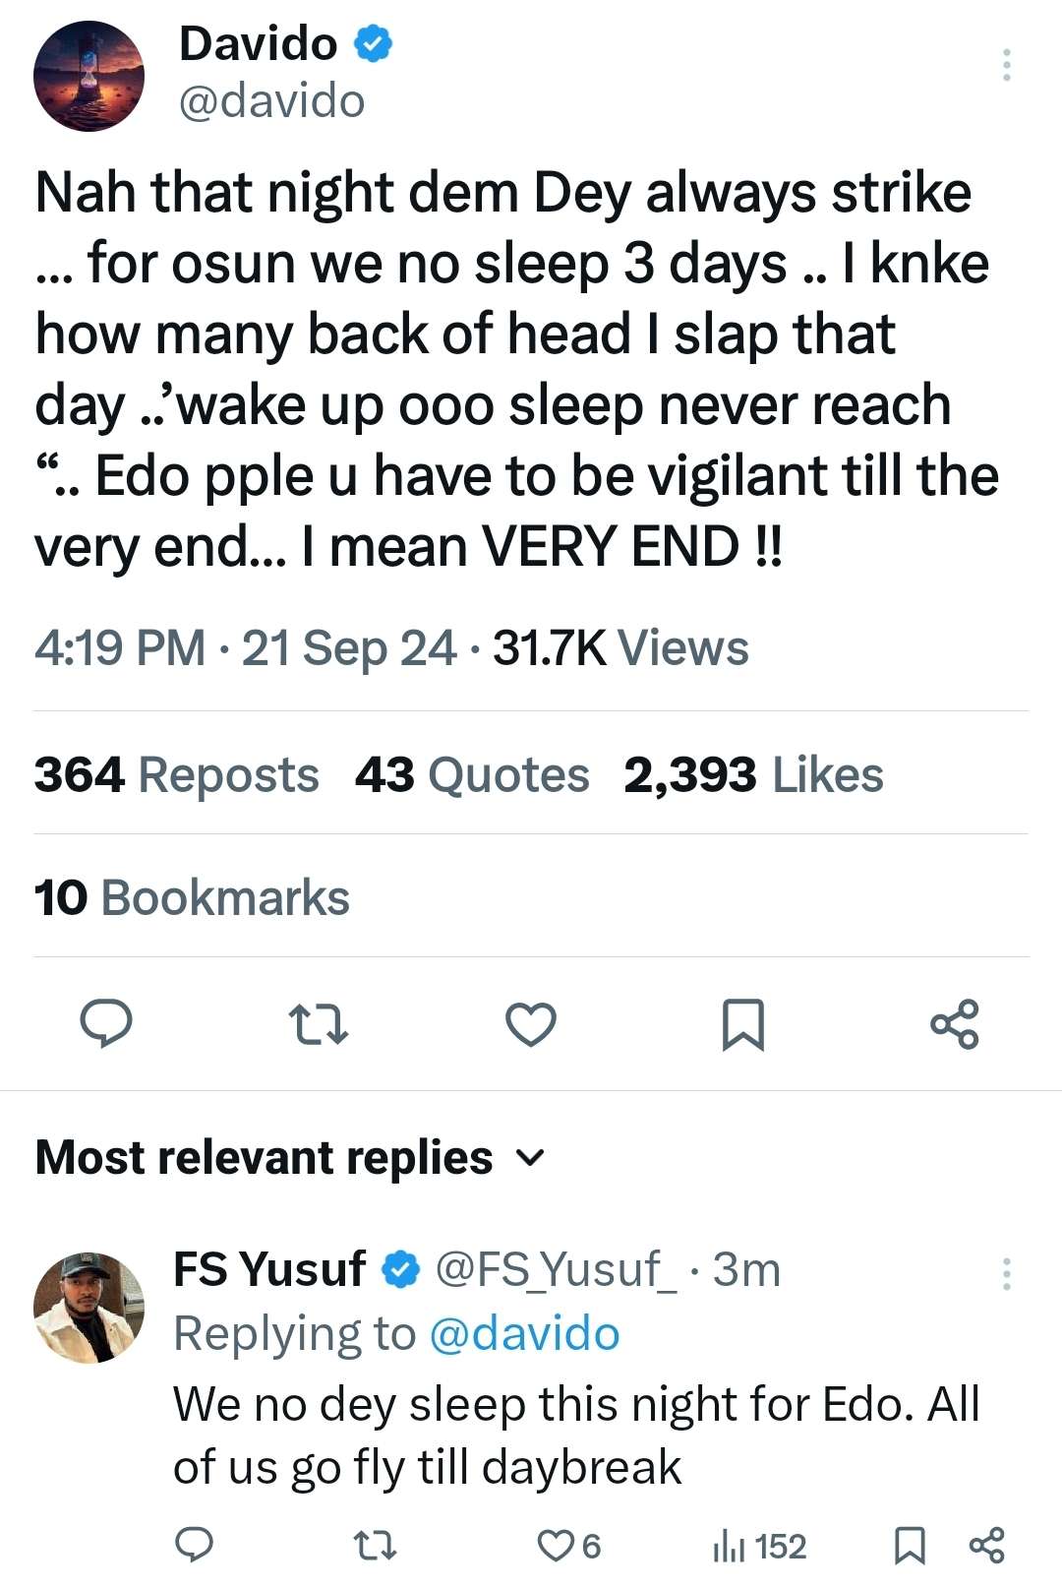Repost FS Yusuf's reply
The image size is (1062, 1588).
coord(375,1546)
